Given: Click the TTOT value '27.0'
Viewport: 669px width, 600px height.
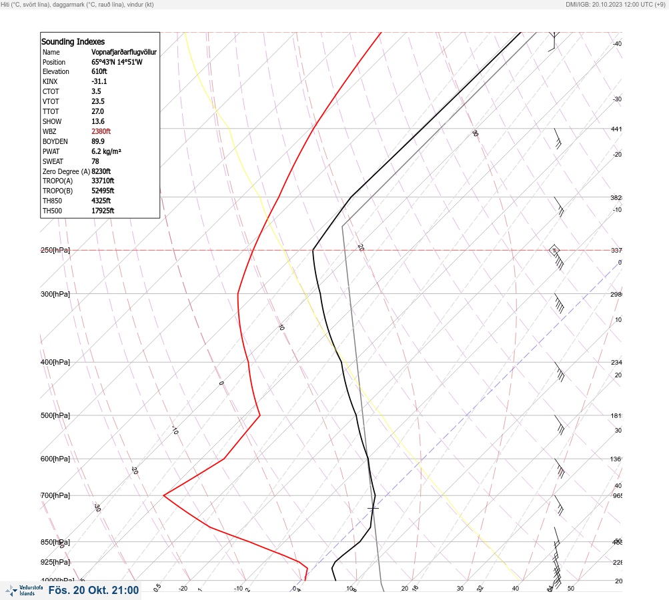Looking at the screenshot, I should 97,111.
